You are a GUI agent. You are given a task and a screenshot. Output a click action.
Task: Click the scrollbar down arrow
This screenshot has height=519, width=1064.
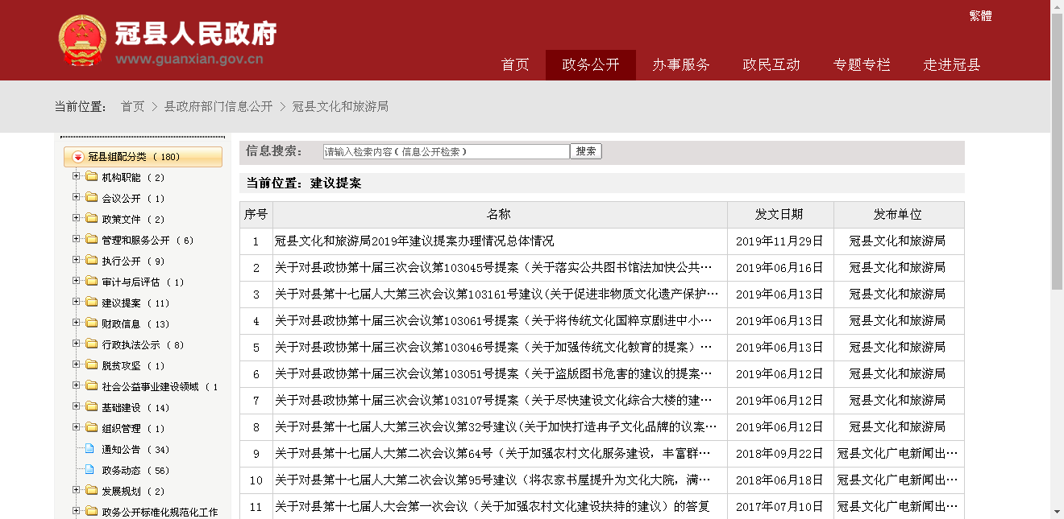(1058, 512)
